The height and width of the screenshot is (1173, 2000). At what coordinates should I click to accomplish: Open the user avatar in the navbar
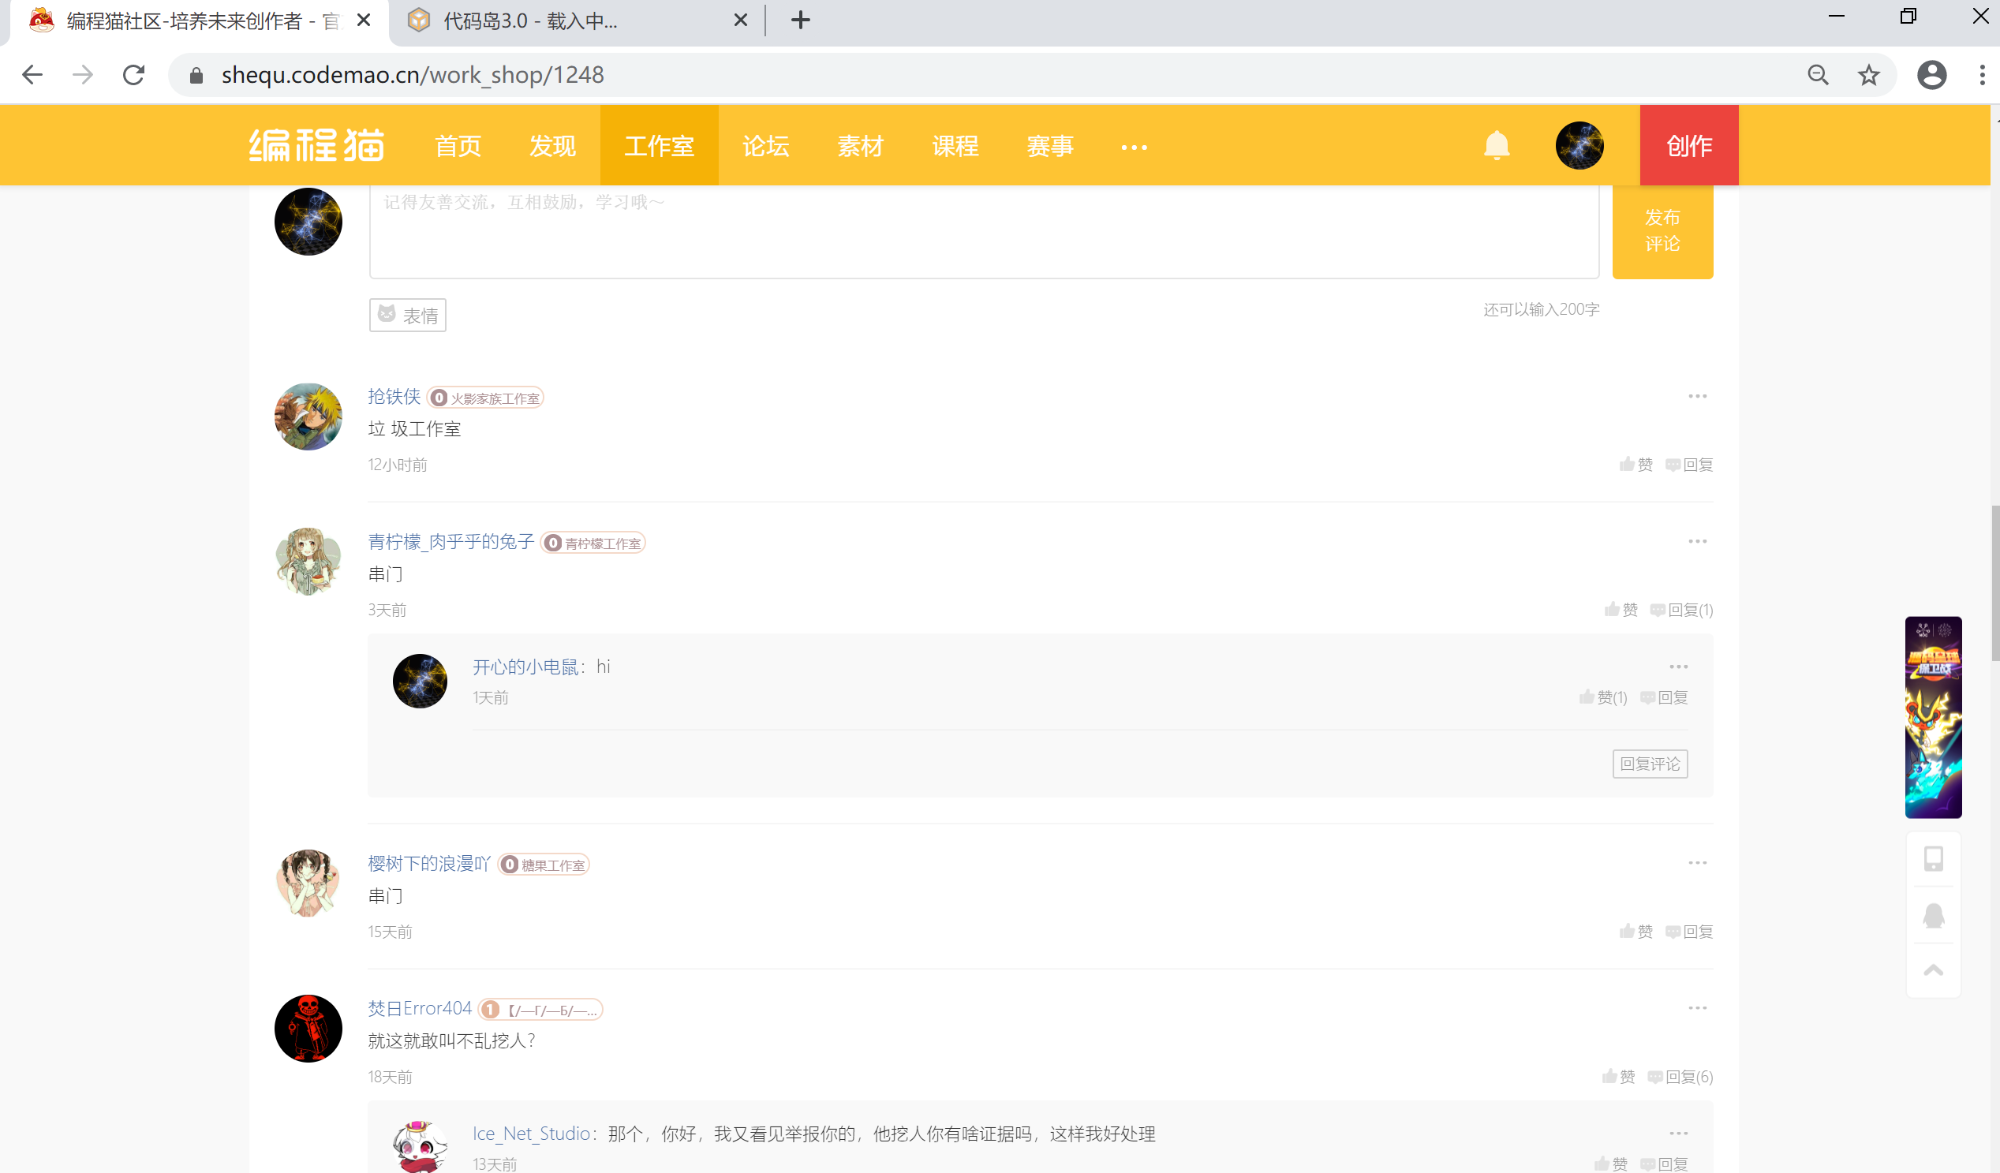click(x=1579, y=145)
